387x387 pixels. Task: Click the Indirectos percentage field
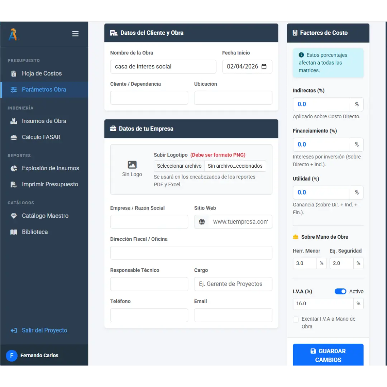click(321, 104)
